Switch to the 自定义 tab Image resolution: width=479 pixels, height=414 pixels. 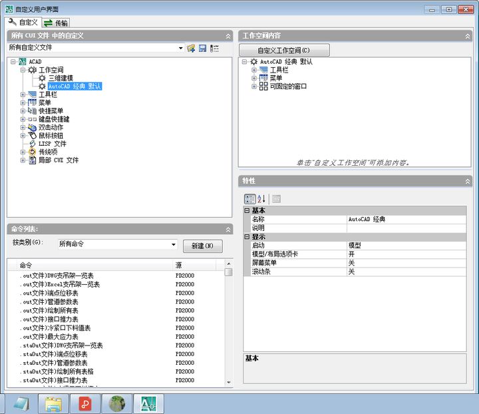[x=23, y=23]
